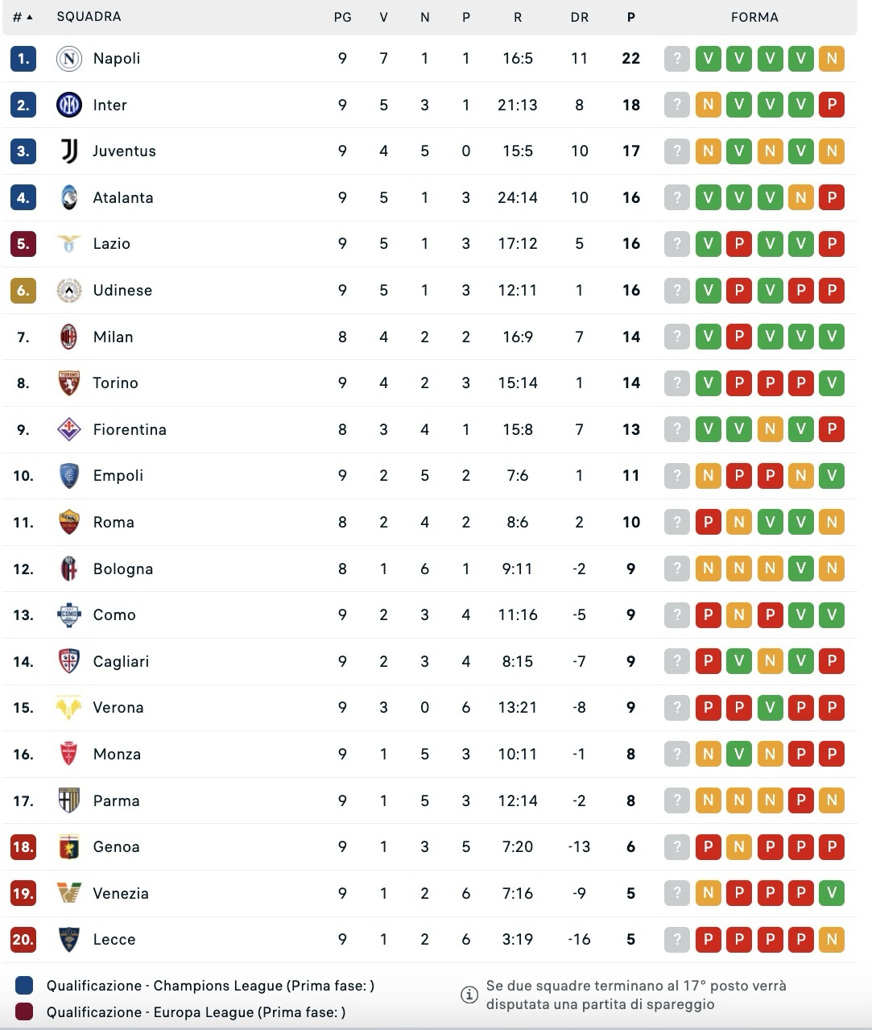Click the blue Champions League legend square
The image size is (872, 1030).
pos(24,986)
